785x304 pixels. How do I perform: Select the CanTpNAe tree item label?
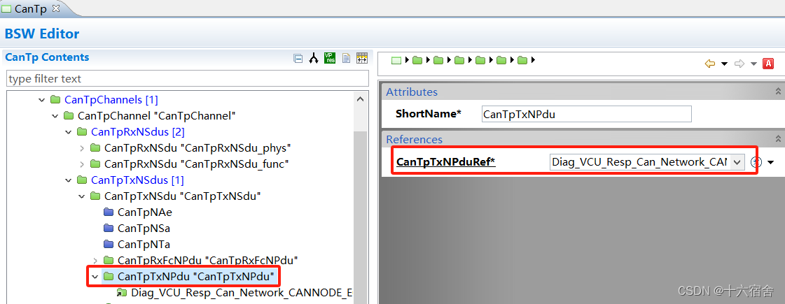(x=145, y=212)
